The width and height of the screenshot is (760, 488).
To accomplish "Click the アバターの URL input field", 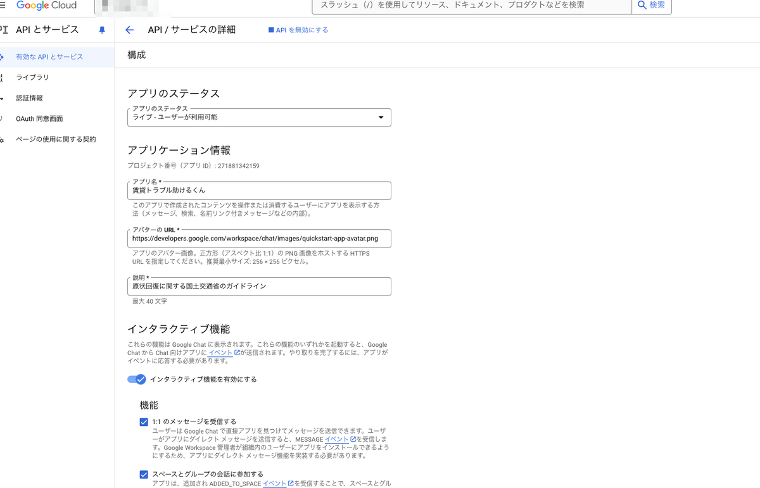I will [259, 239].
